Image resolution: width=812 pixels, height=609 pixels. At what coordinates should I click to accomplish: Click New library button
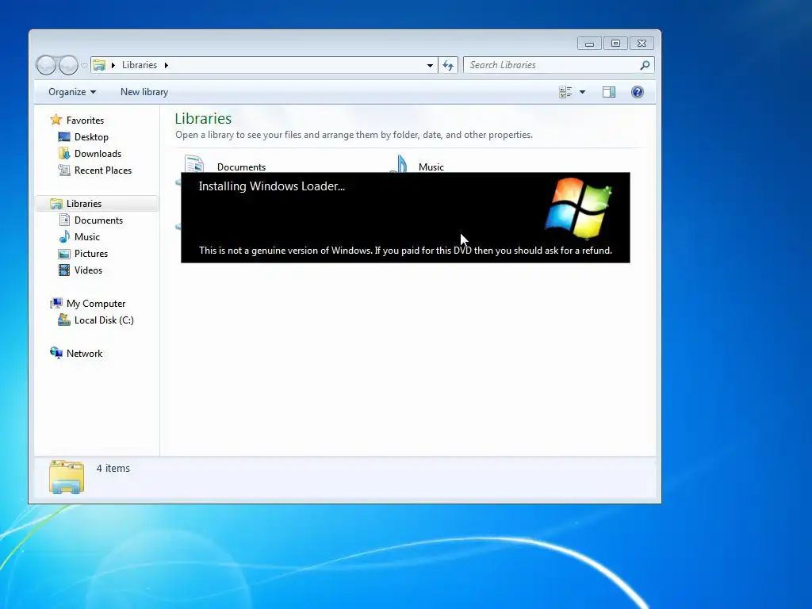click(144, 92)
